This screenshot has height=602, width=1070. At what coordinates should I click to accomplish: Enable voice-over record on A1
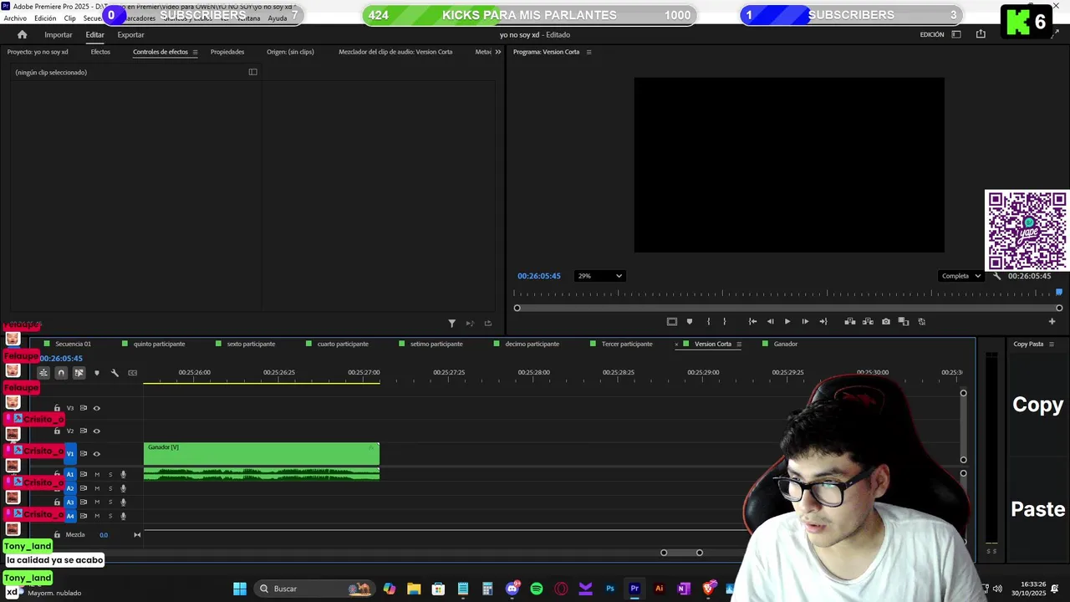124,474
